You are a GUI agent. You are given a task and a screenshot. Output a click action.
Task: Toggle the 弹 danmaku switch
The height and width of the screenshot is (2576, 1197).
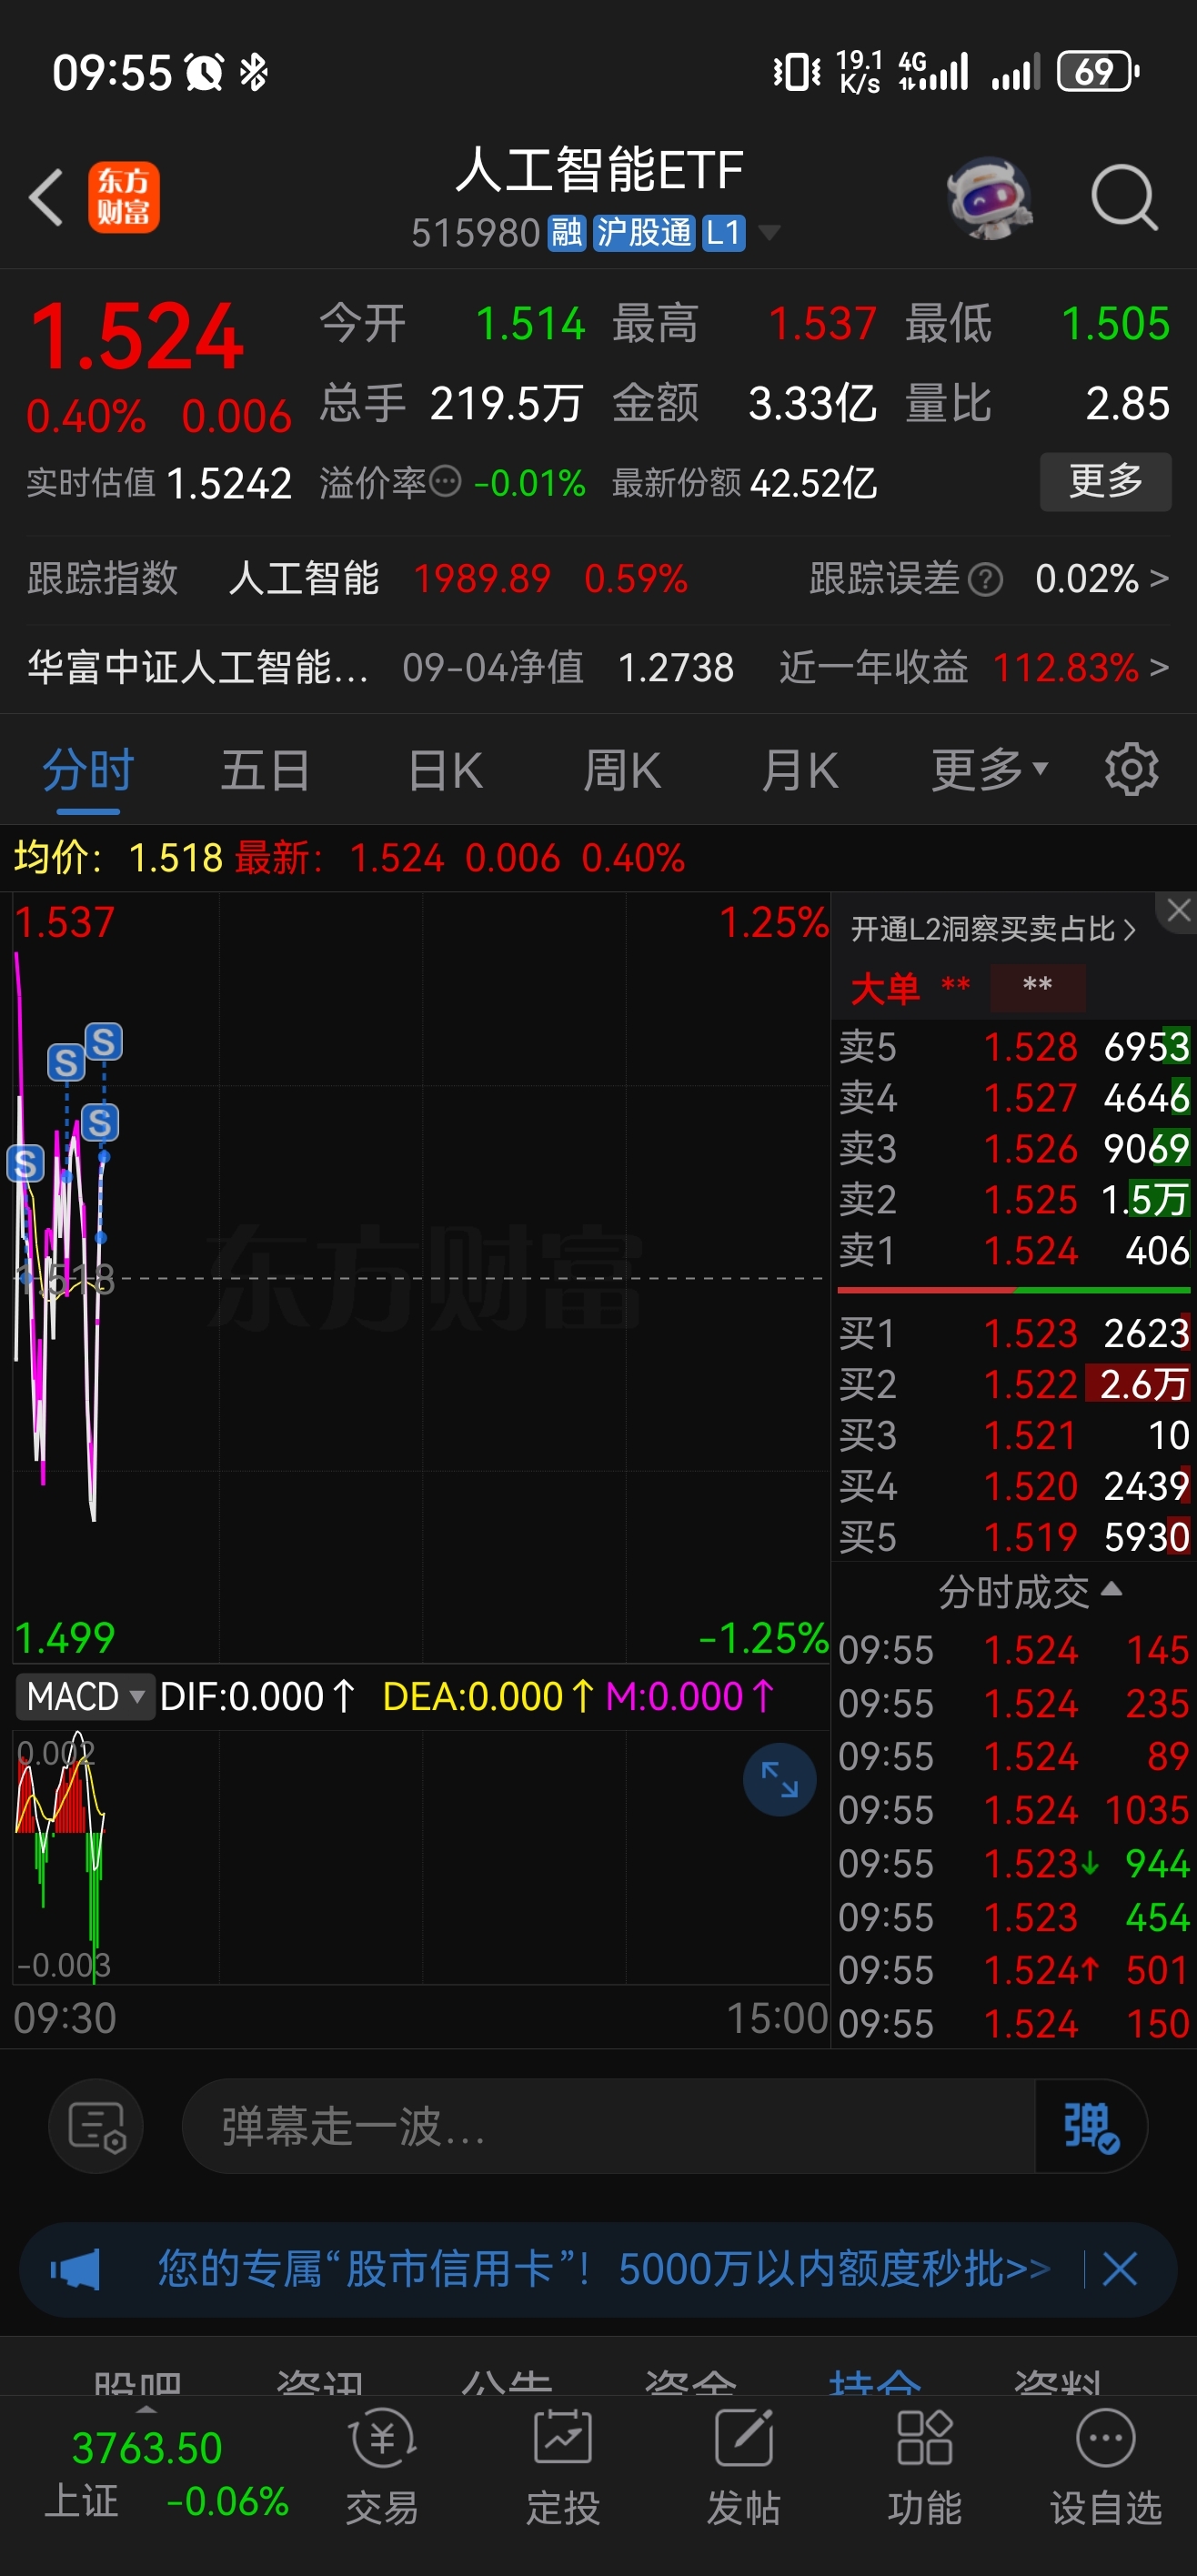1091,2126
